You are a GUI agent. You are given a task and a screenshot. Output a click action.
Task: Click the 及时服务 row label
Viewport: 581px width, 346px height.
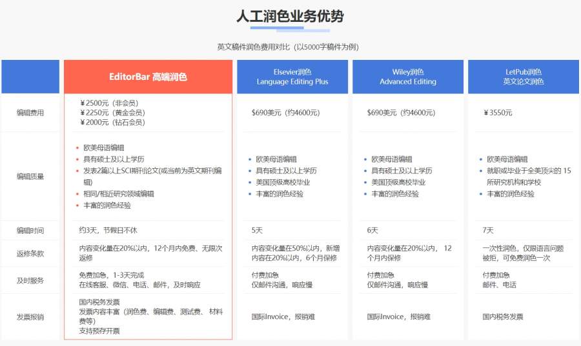(30, 280)
